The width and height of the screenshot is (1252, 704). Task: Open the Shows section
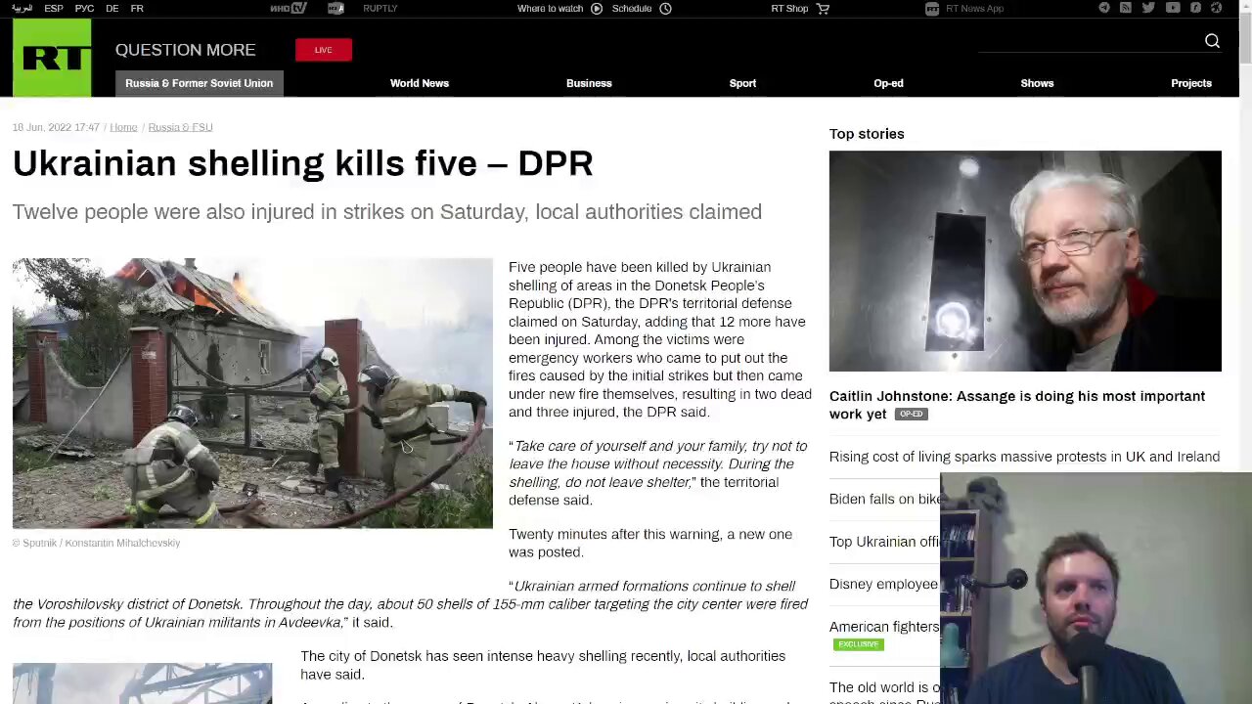tap(1037, 83)
